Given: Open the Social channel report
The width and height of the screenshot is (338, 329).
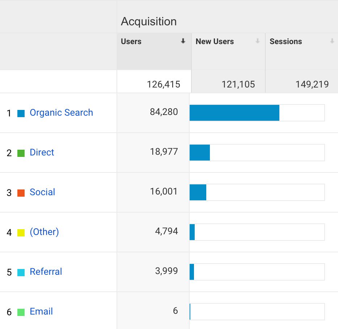Looking at the screenshot, I should 42,192.
